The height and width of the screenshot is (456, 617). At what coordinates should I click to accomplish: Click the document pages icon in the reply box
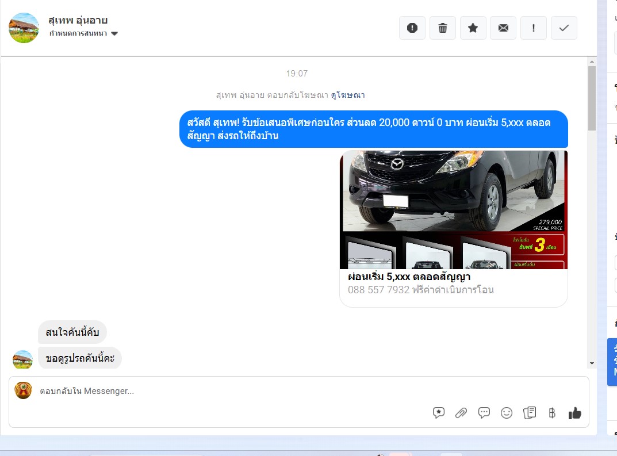530,412
